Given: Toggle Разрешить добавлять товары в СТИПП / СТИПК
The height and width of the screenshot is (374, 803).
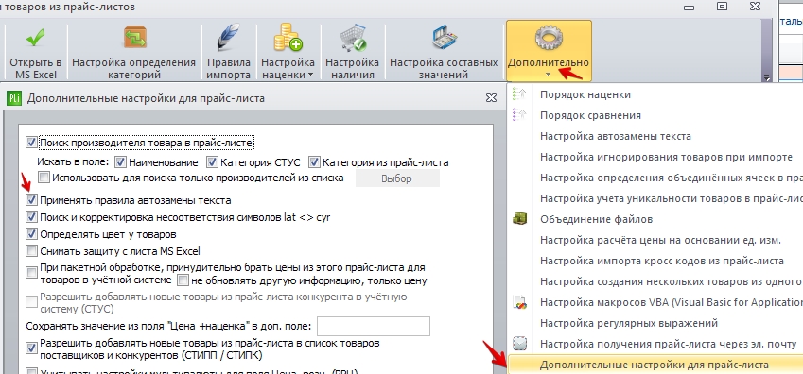Looking at the screenshot, I should pyautogui.click(x=32, y=348).
